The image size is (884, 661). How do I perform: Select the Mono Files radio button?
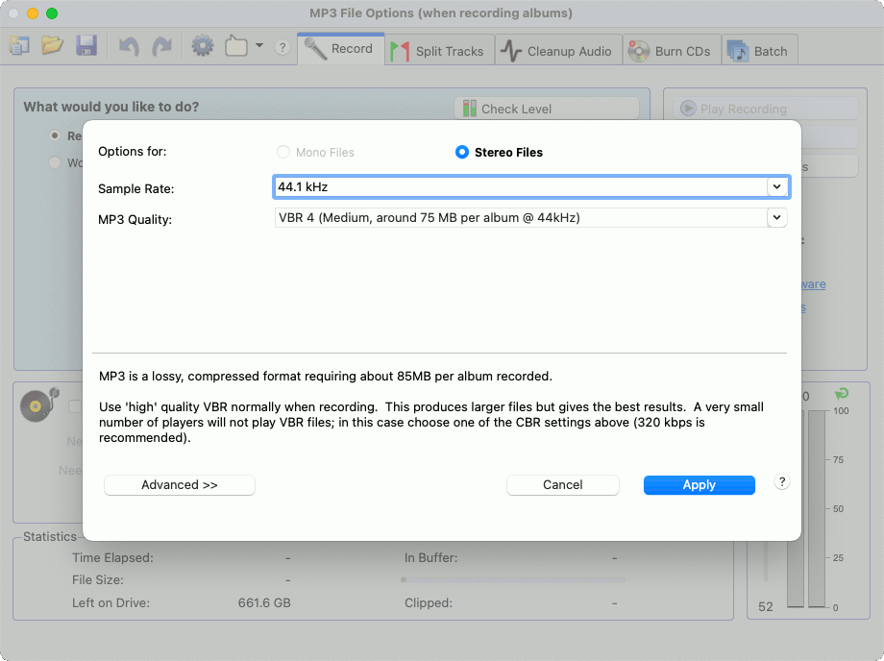coord(283,152)
